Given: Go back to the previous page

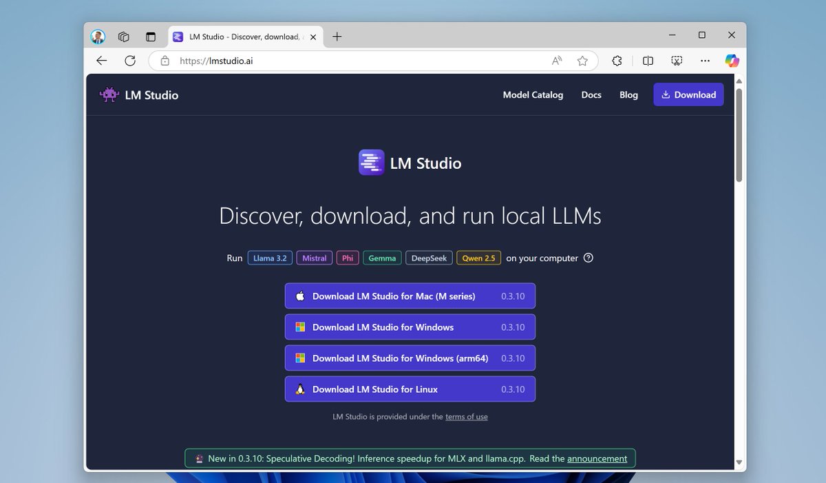Looking at the screenshot, I should [102, 61].
